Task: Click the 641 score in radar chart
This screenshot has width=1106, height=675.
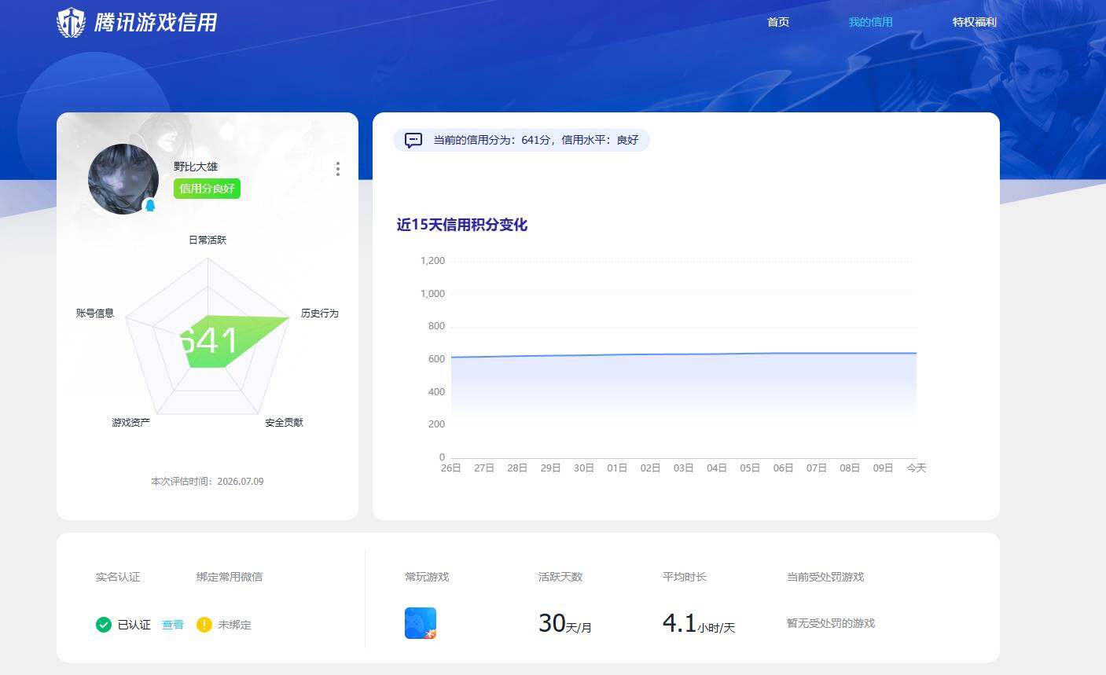Action: (209, 340)
